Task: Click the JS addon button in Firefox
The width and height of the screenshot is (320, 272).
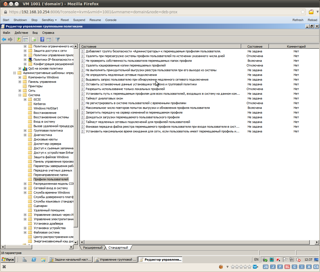Action: pyautogui.click(x=265, y=267)
